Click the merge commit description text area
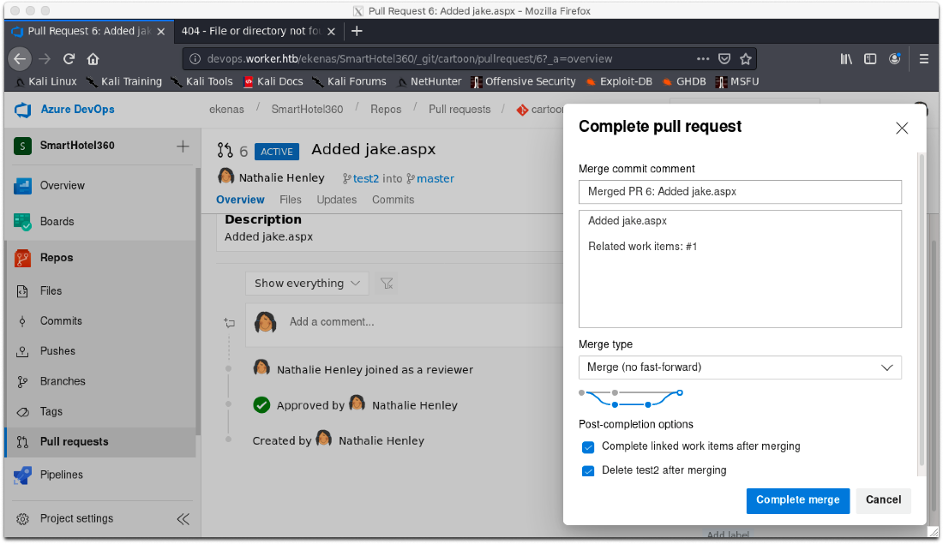Screen dimensions: 943x544 740,269
